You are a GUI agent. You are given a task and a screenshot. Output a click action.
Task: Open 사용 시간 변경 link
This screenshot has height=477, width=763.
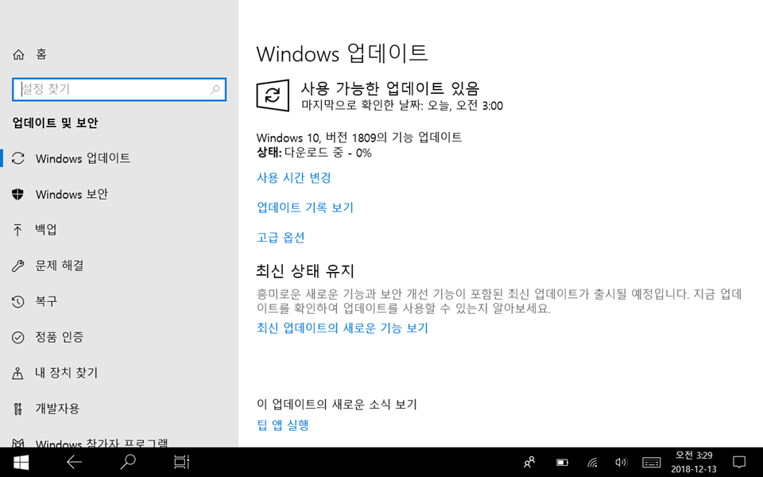click(294, 177)
